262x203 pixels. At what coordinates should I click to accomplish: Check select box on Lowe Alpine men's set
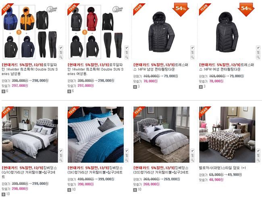(61, 48)
